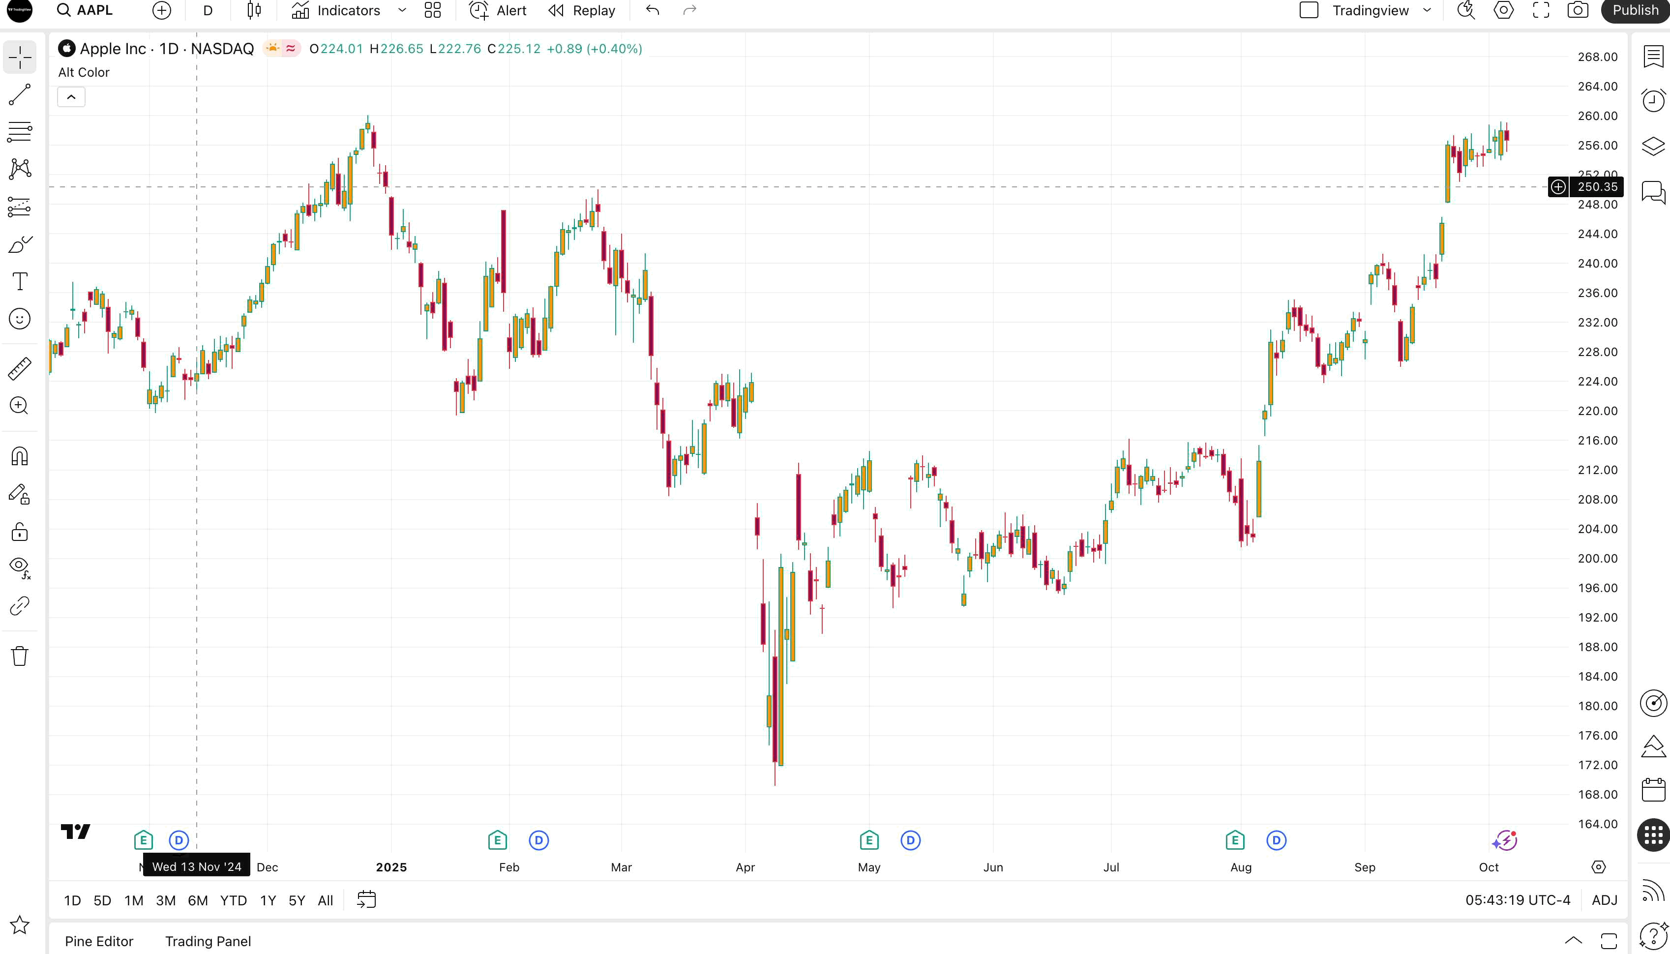Expand the indicator favorites dropdown arrow
The width and height of the screenshot is (1670, 954).
[x=402, y=10]
